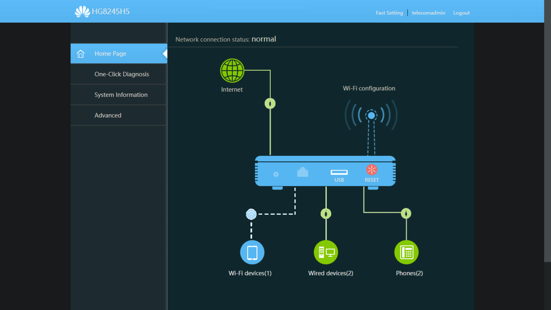Click the router power port icon
The width and height of the screenshot is (551, 310).
276,174
